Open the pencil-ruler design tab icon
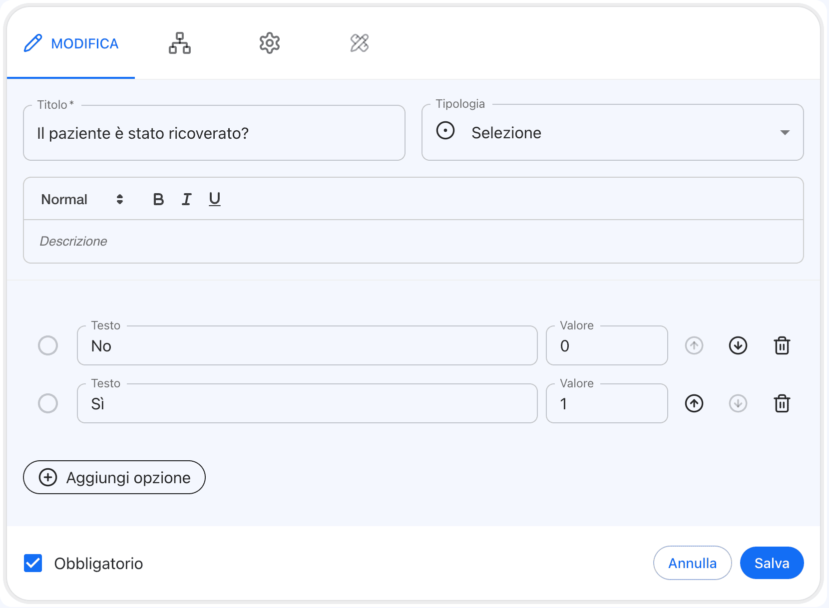829x608 pixels. click(x=360, y=43)
